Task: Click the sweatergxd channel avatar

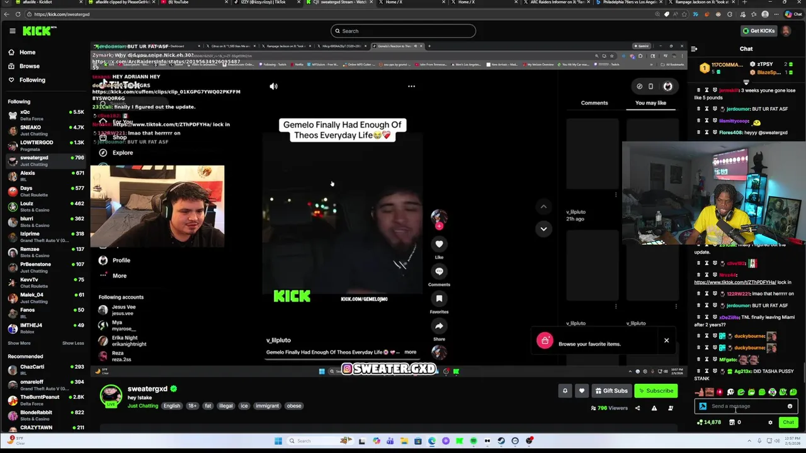Action: 111,395
